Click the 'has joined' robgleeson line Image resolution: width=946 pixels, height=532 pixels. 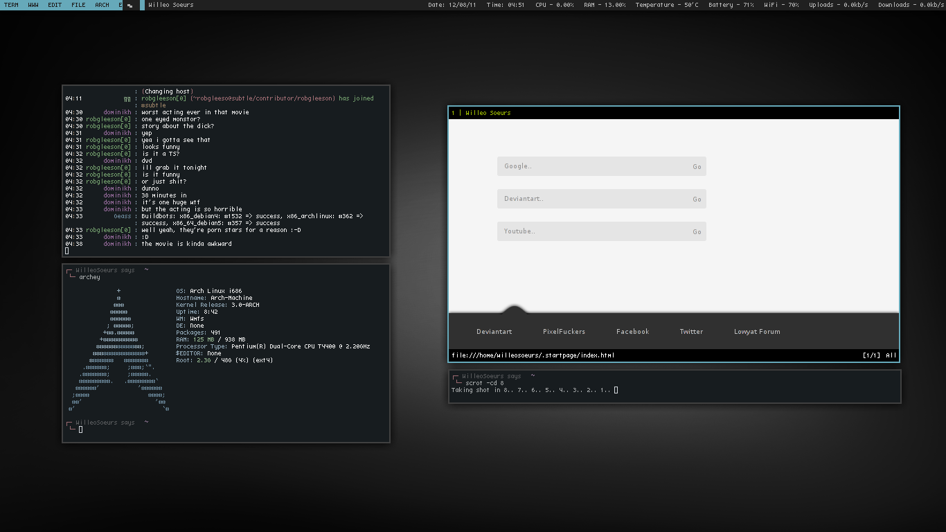coord(258,98)
